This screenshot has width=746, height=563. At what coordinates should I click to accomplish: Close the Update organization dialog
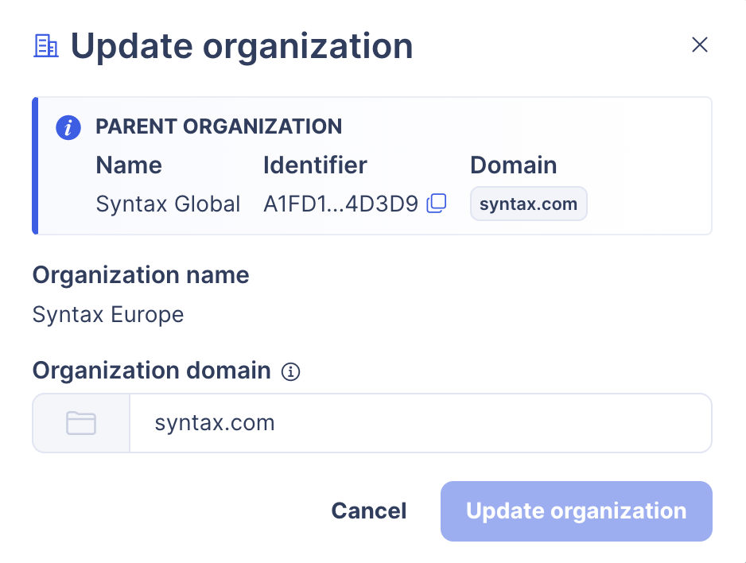click(x=699, y=45)
